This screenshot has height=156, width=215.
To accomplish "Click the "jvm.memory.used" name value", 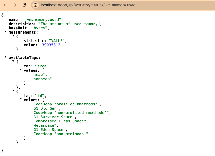I will click(x=42, y=20).
